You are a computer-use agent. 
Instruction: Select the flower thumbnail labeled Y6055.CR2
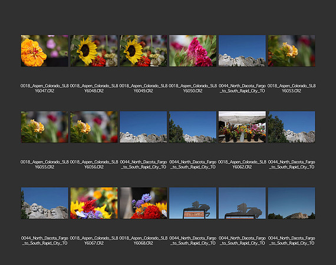pos(45,127)
